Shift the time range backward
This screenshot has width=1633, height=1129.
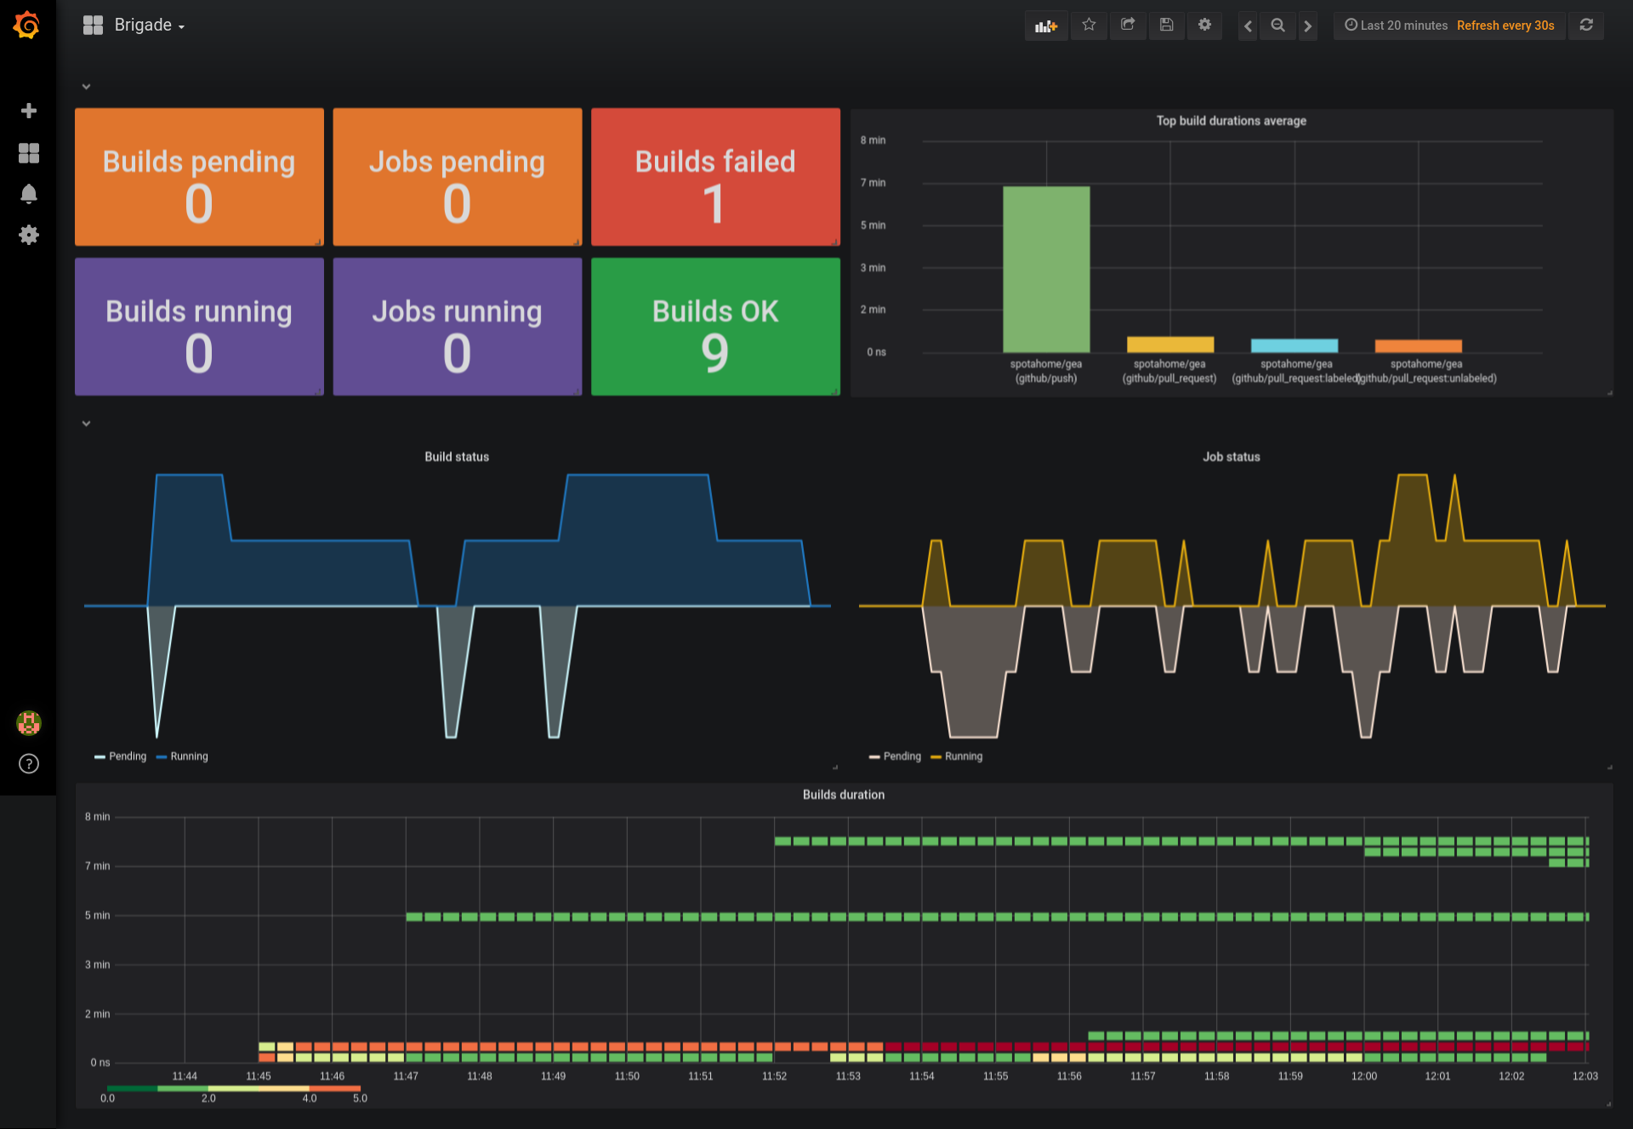[x=1248, y=26]
